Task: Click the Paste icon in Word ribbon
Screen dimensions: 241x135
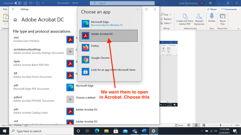Action: coord(5,16)
